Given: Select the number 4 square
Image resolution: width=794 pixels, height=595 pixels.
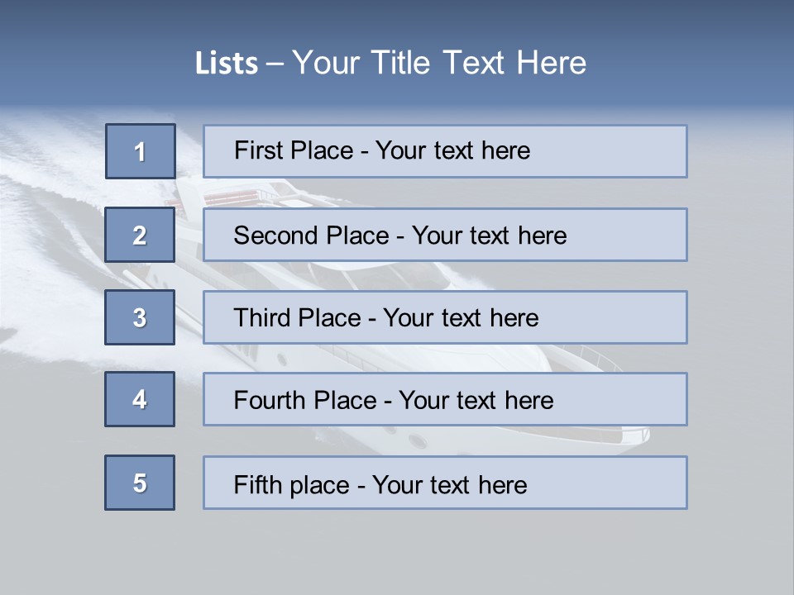Looking at the screenshot, I should (x=140, y=399).
